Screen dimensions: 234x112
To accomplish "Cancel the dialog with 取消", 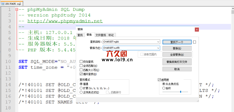I will [177, 69].
